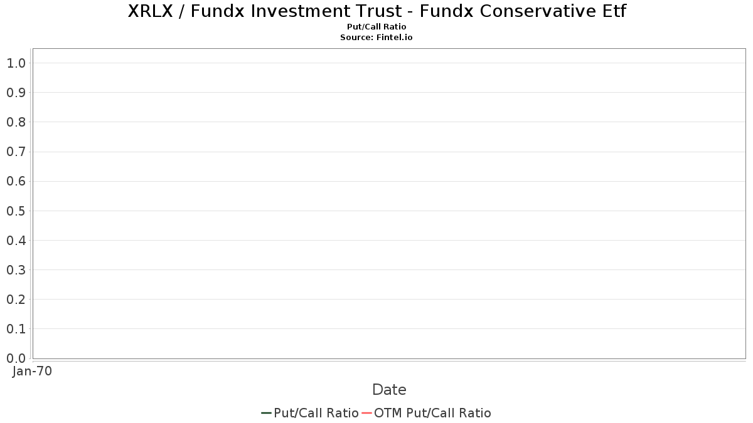
Task: Click the Put/Call Ratio subtitle
Action: coord(376,27)
